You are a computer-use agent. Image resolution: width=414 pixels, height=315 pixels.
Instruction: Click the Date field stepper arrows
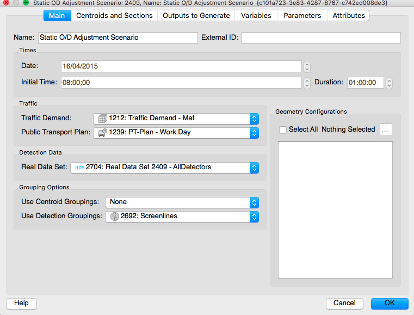click(307, 66)
